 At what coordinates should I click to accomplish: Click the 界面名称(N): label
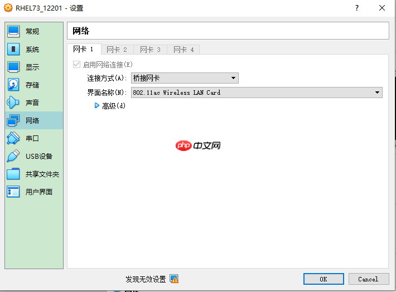click(x=107, y=93)
